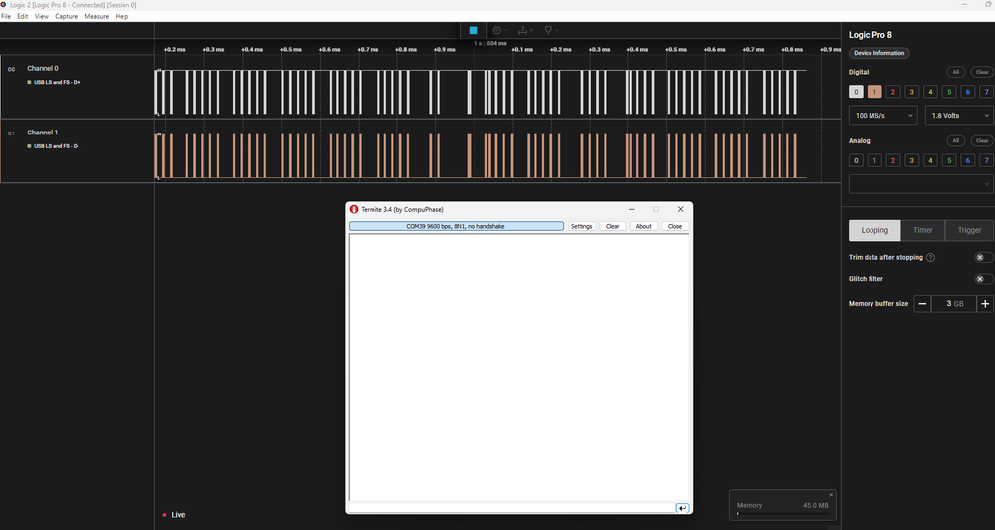Click the Device Information button
This screenshot has height=530, width=995.
(x=878, y=53)
